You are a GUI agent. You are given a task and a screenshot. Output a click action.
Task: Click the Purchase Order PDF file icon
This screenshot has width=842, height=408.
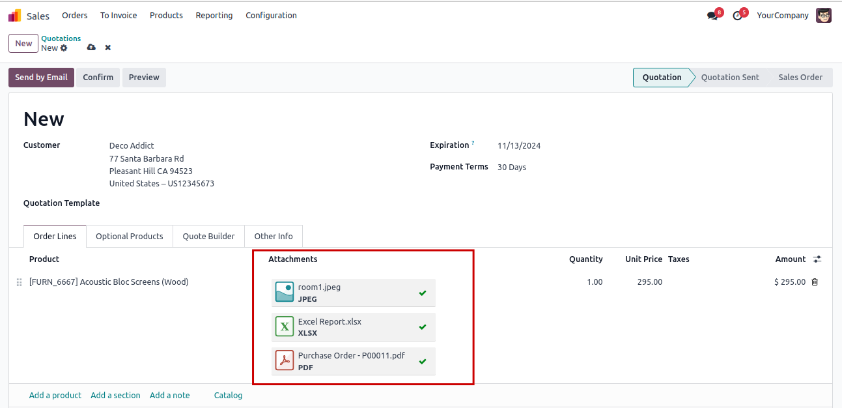(x=285, y=361)
